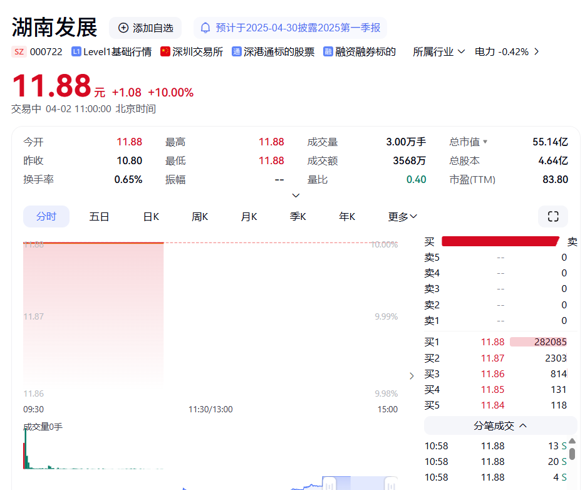The height and width of the screenshot is (490, 585).
Task: Click the 成交量 value 3.00万手
Action: (x=406, y=142)
